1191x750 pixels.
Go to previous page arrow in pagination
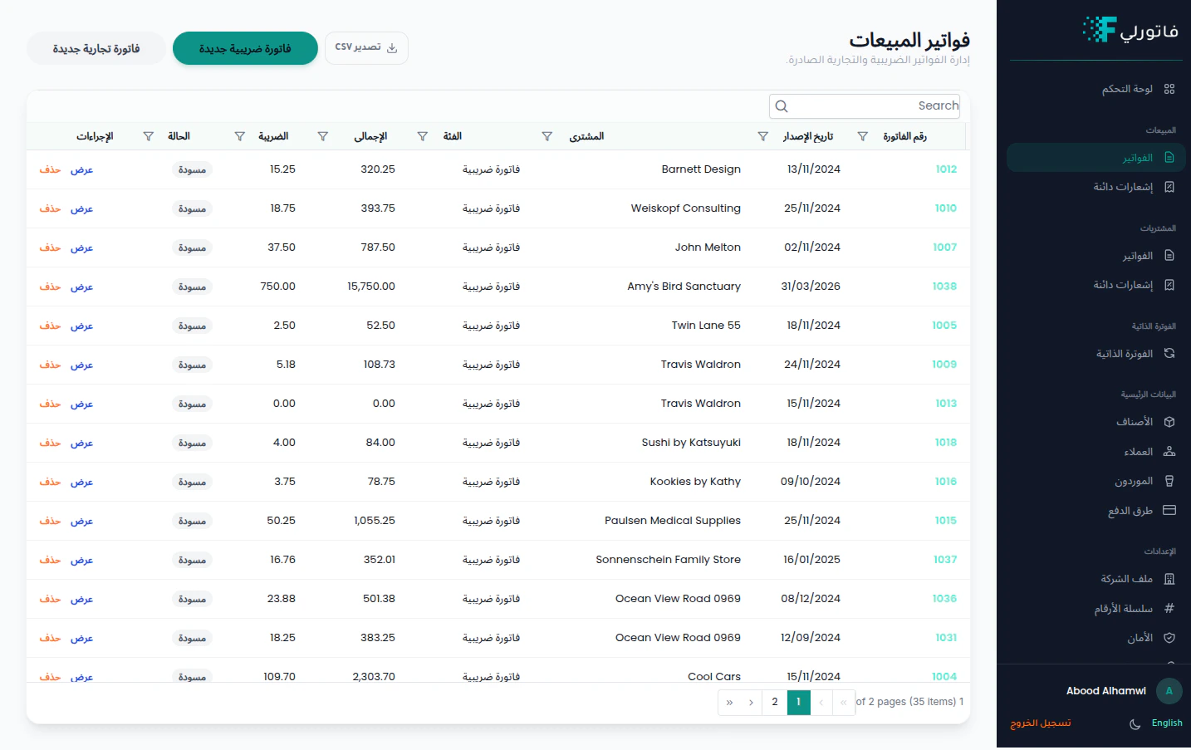[x=821, y=703]
